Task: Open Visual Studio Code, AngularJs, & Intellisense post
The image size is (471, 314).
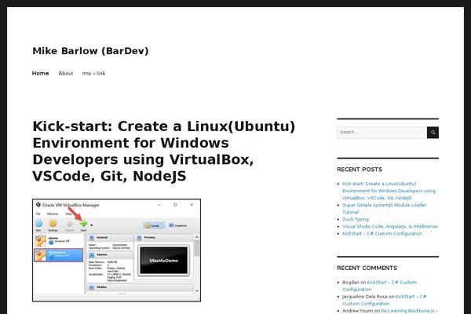Action: pyautogui.click(x=390, y=226)
